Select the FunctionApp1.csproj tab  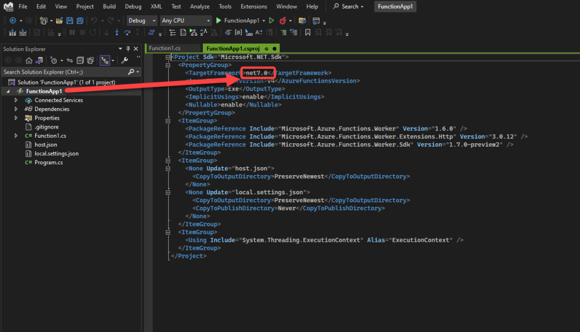click(x=233, y=49)
